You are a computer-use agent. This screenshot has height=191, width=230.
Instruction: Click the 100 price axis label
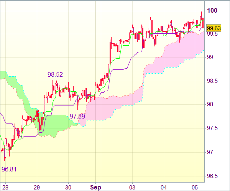212,11
